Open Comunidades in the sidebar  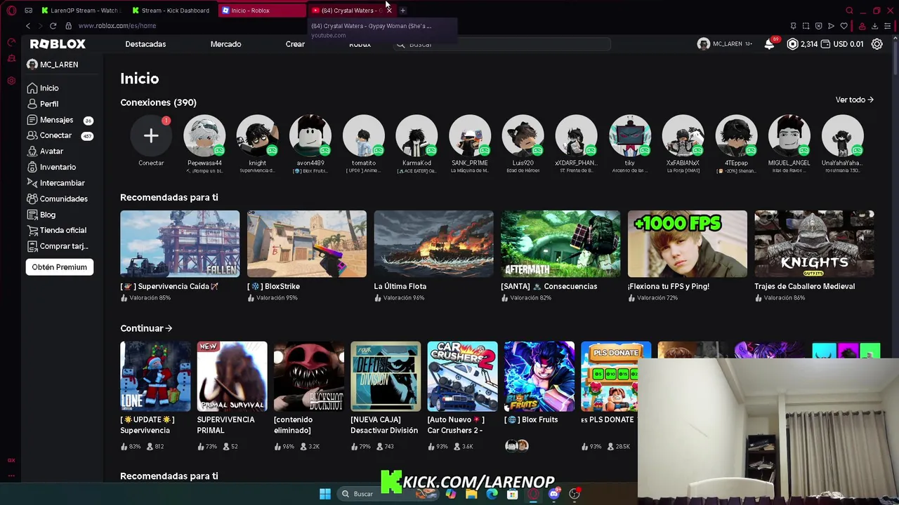pos(57,198)
